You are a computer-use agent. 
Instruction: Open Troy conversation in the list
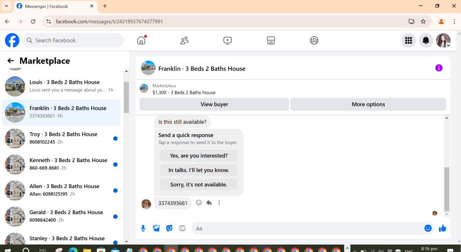(x=61, y=138)
